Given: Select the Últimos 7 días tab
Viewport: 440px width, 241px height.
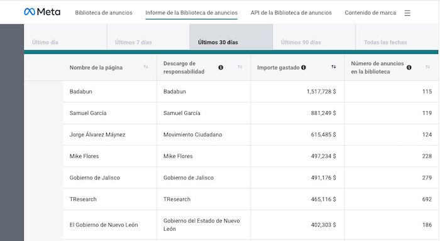Looking at the screenshot, I should [148, 37].
